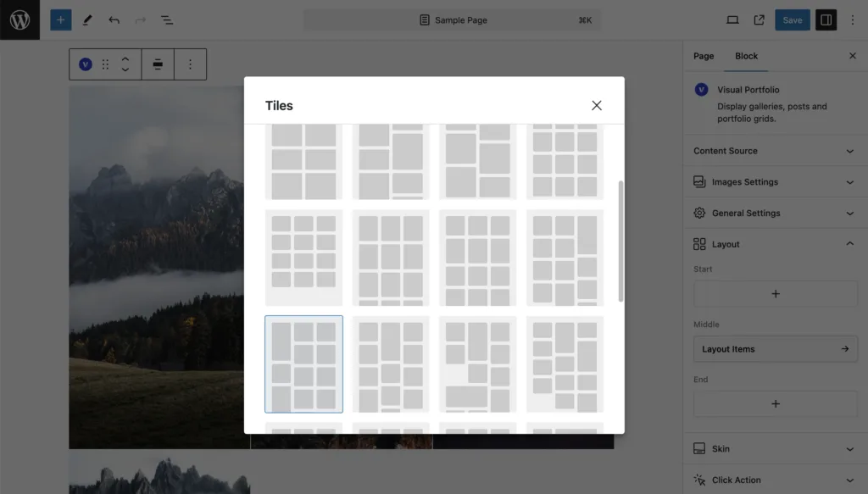868x494 pixels.
Task: Close the Tiles dialog
Action: click(596, 105)
